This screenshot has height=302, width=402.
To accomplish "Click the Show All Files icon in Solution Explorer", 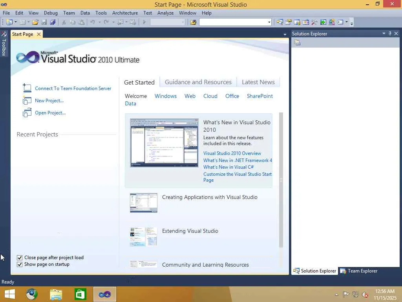I will [x=297, y=42].
